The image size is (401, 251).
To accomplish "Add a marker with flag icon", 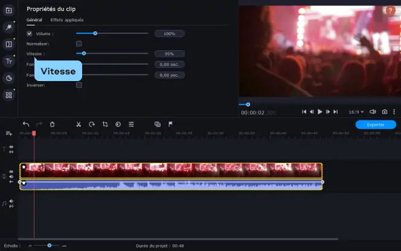I will [170, 124].
